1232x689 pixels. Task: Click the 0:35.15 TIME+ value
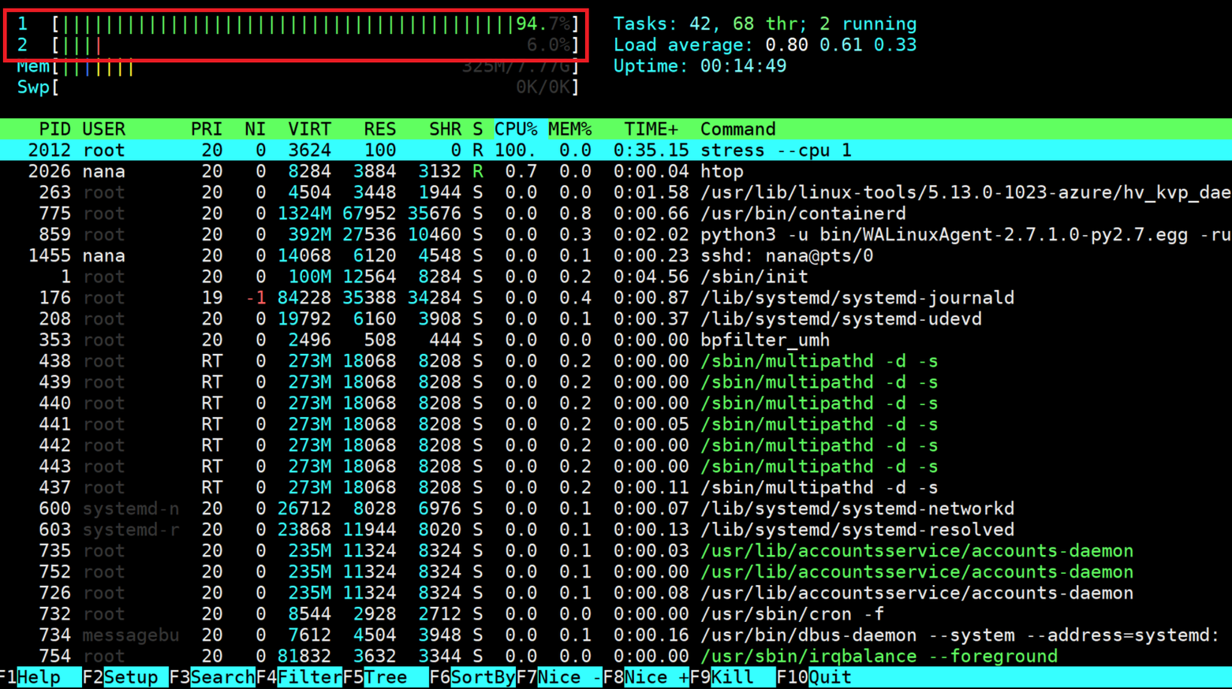651,151
